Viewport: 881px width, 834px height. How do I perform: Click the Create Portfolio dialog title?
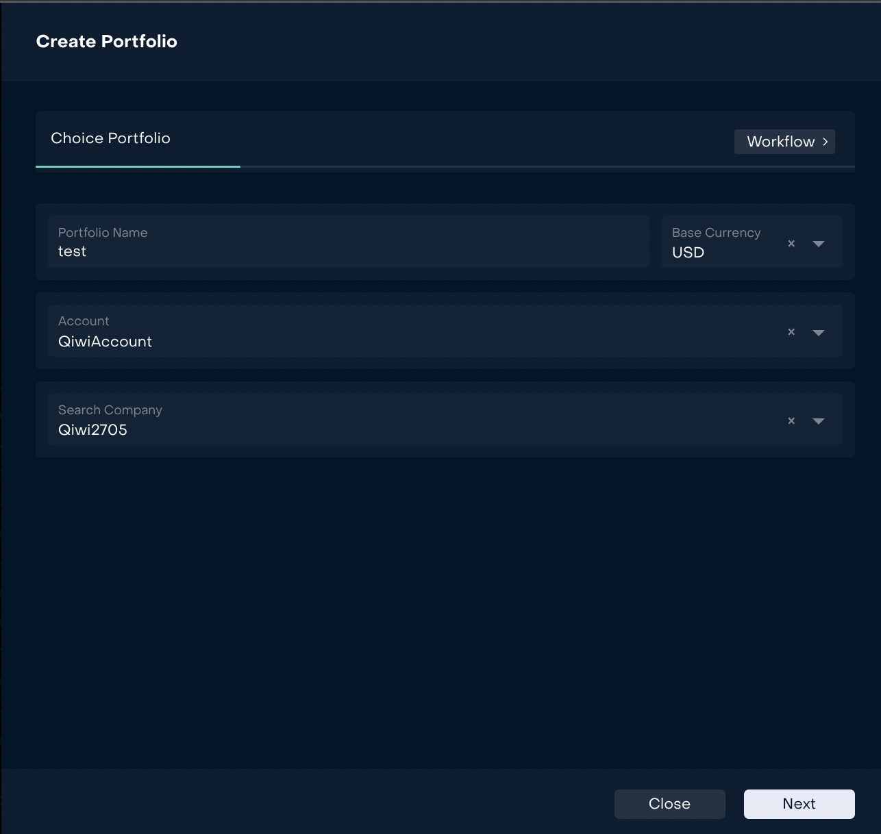coord(107,42)
